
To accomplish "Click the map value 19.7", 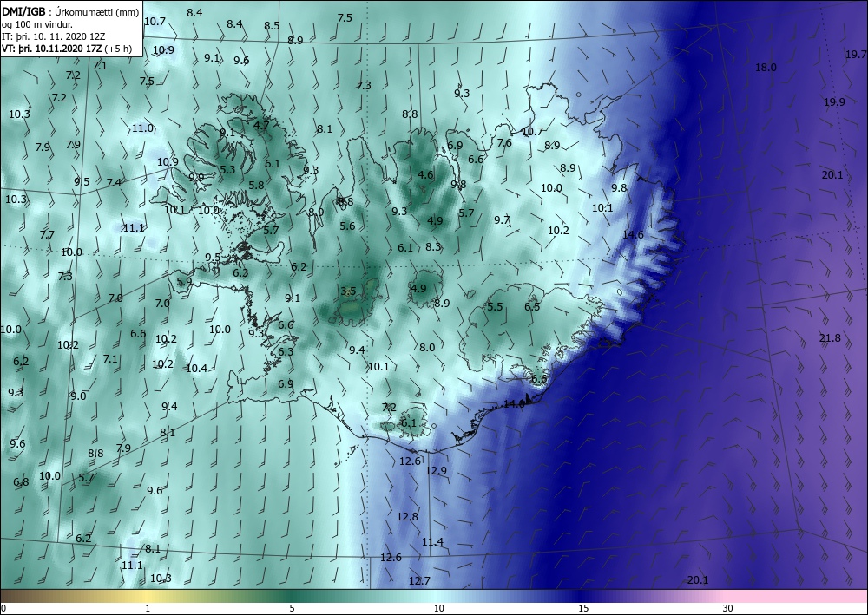I will click(856, 55).
